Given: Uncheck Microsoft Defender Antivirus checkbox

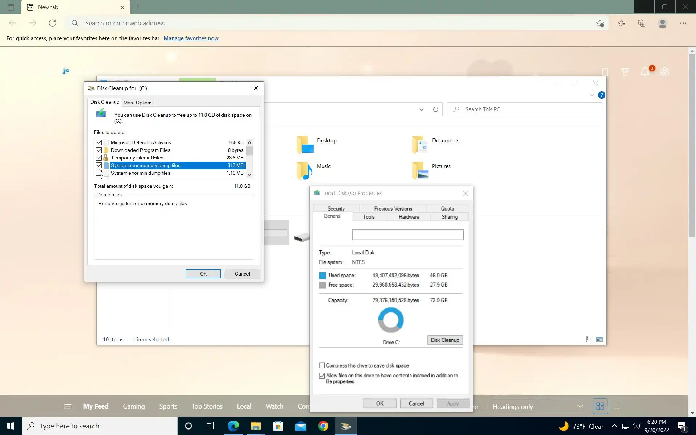Looking at the screenshot, I should [x=99, y=142].
